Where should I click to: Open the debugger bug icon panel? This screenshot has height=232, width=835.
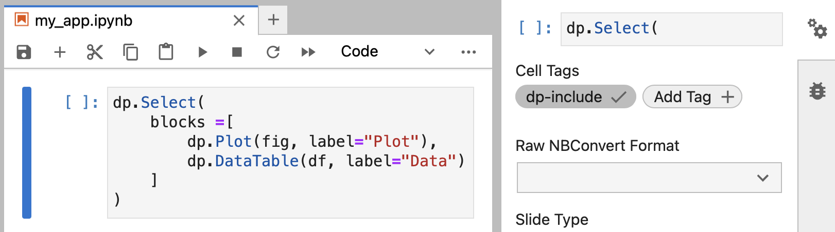tap(817, 91)
